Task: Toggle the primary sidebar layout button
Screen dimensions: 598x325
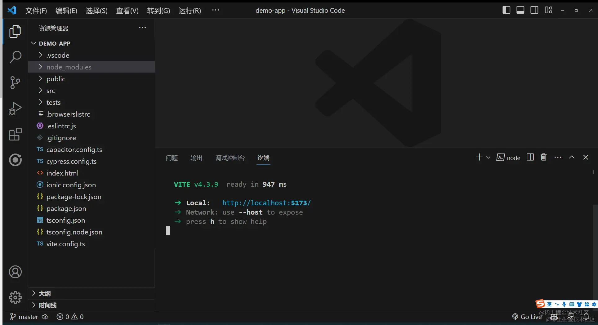Action: click(x=507, y=10)
